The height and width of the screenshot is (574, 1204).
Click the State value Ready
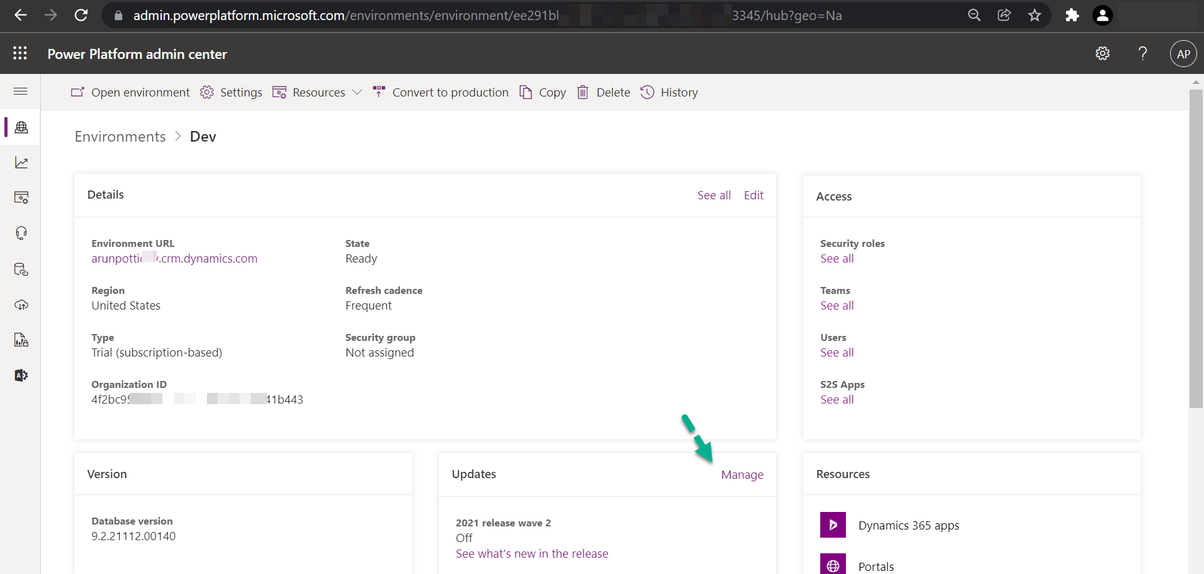361,258
